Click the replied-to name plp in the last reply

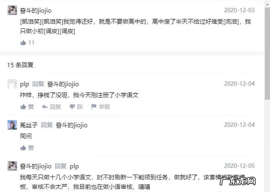click(74, 166)
